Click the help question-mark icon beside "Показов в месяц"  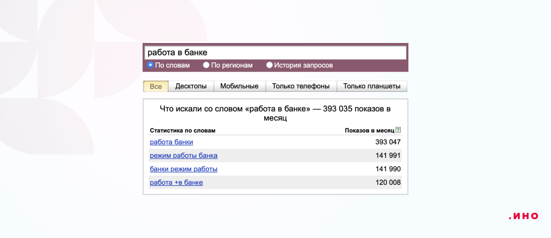pos(398,130)
